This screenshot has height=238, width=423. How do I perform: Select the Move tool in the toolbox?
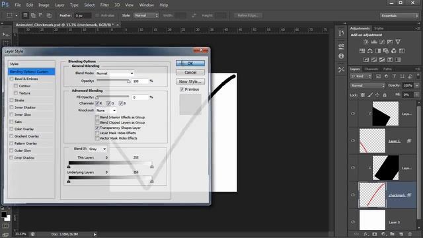pos(5,35)
